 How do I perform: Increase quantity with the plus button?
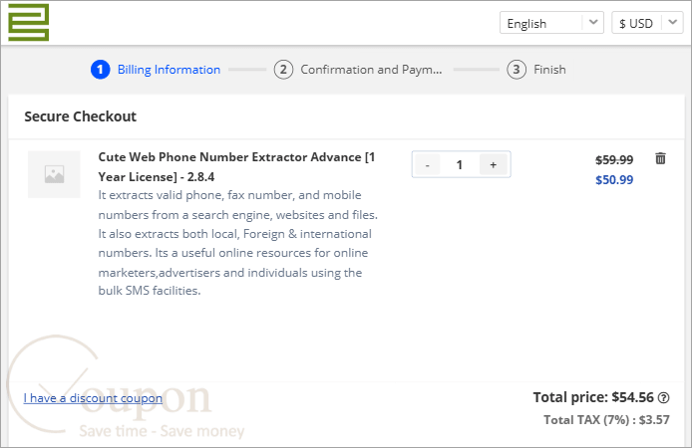(493, 164)
